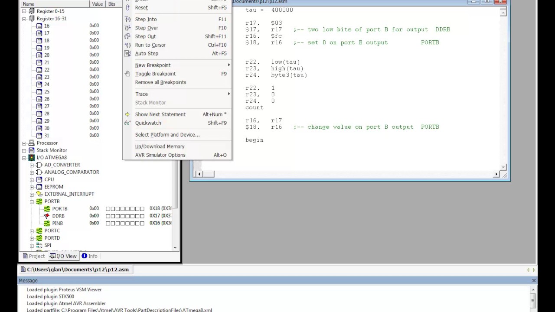Click the PORTC port icon
The image size is (555, 312).
pos(39,231)
